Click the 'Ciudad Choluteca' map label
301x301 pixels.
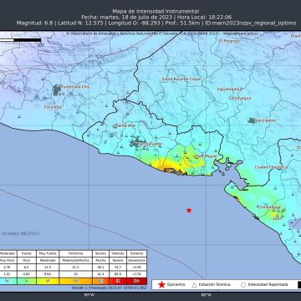pos(271,167)
